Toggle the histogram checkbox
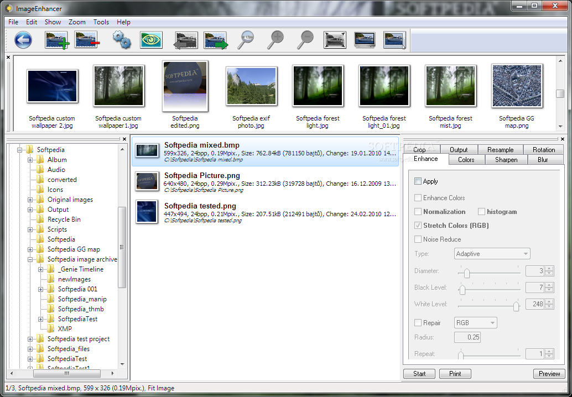This screenshot has width=572, height=397. 481,212
